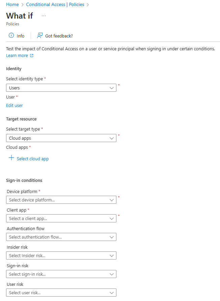Click Select cloud app link
220x301 pixels.
click(33, 159)
